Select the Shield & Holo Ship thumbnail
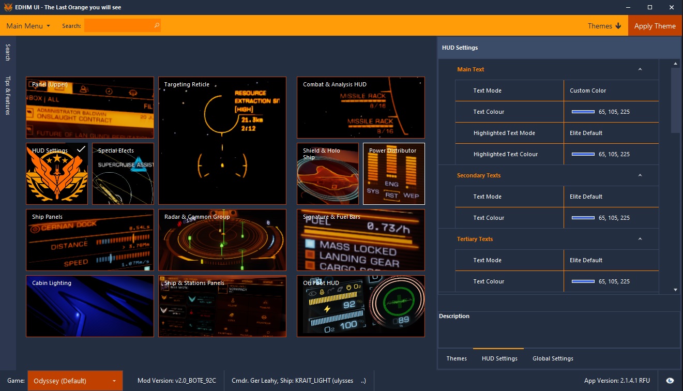Screen dimensions: 683x391 [x=328, y=174]
